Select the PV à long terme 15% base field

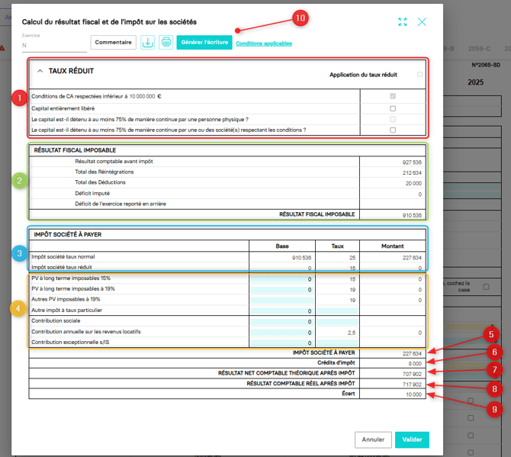click(281, 279)
